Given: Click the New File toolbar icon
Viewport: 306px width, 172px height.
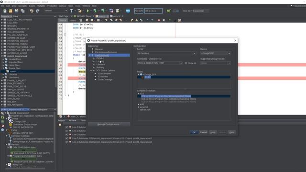Looking at the screenshot, I should (x=5, y=11).
